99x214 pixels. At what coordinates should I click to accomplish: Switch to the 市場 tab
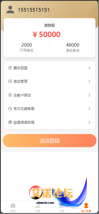tap(37, 207)
